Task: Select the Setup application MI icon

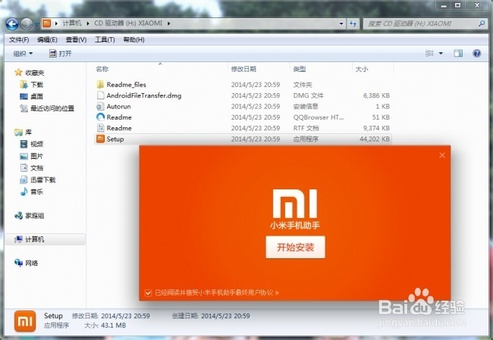Action: (x=100, y=139)
